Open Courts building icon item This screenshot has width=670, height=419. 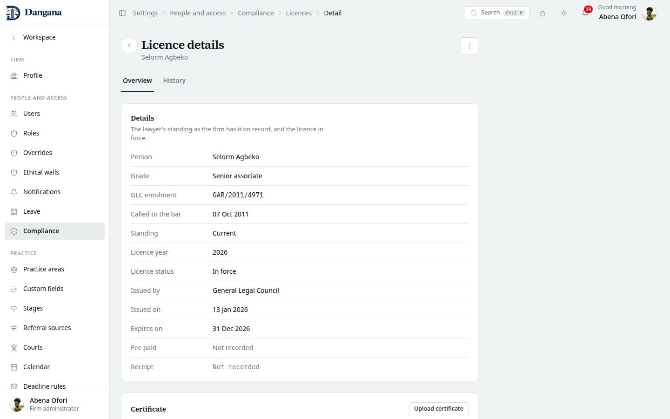(54, 347)
